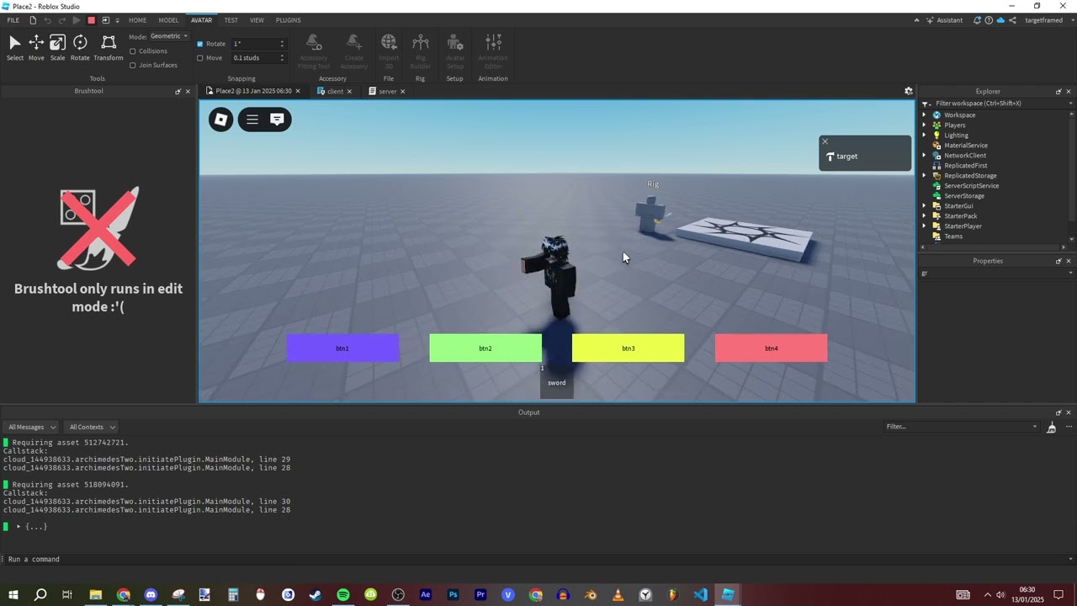The image size is (1077, 606).
Task: Expand the Workspace tree node
Action: (x=924, y=115)
